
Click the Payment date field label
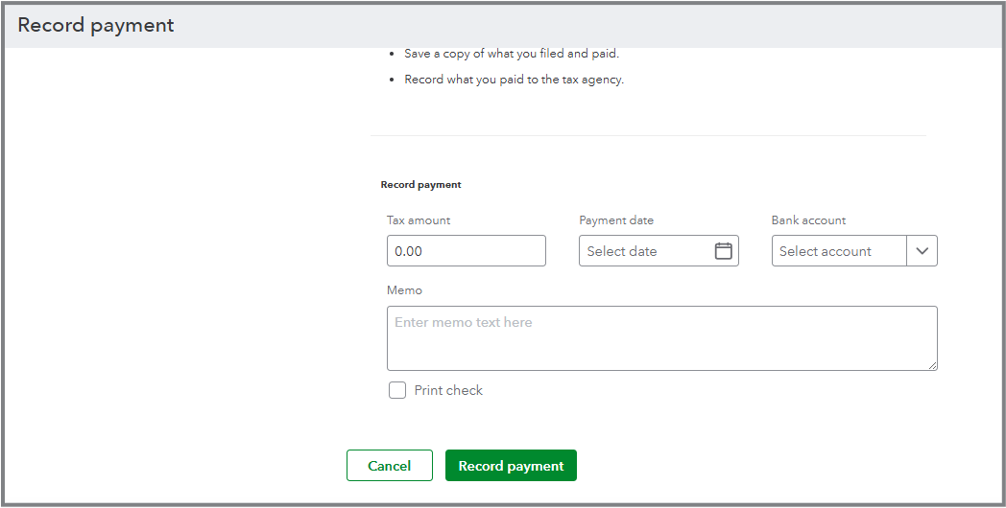coord(616,220)
